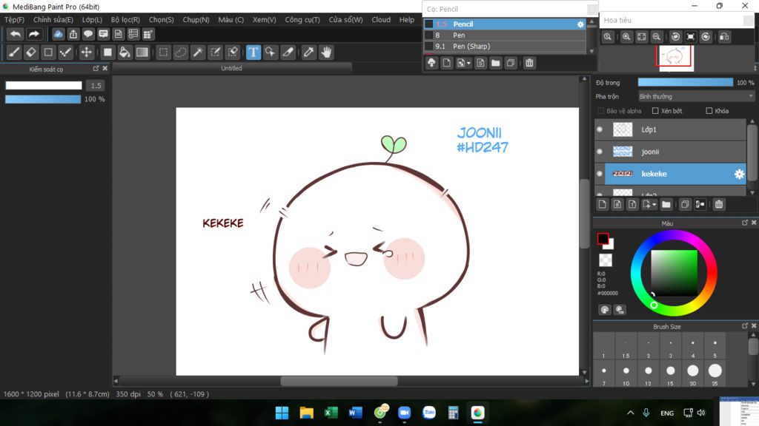Select the Brush tool in the toolbar
This screenshot has height=426, width=759.
[14, 53]
